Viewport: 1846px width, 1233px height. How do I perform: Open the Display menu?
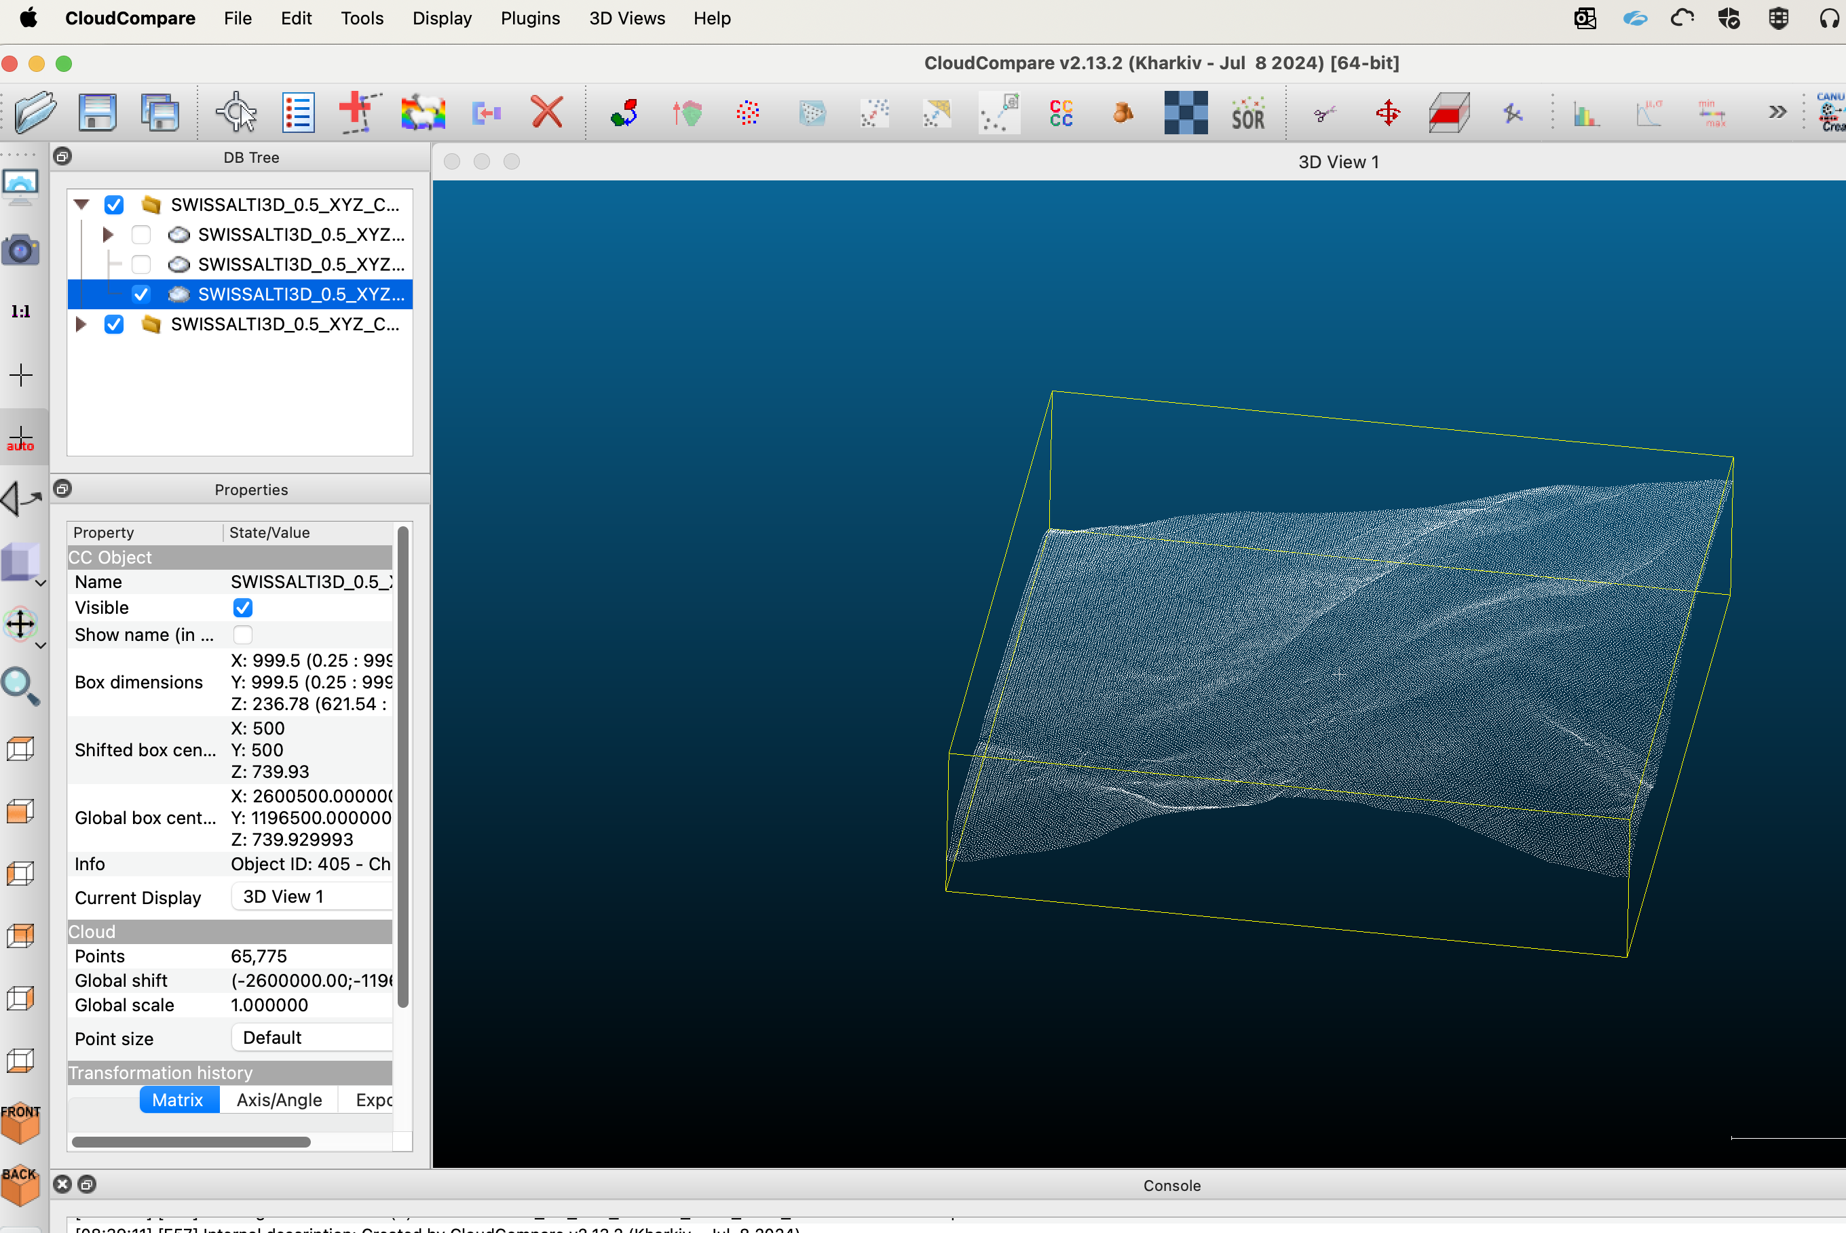[x=442, y=18]
